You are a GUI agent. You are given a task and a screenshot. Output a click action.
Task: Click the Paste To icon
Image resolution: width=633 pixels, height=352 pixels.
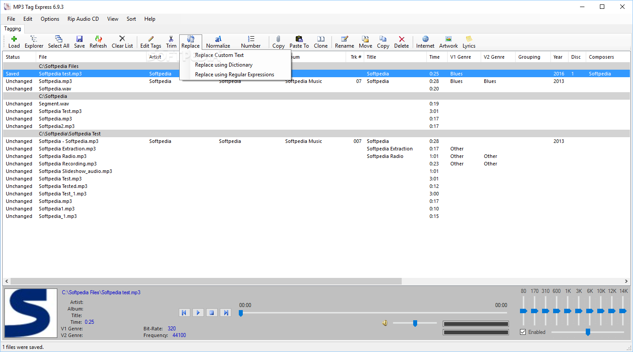click(x=299, y=42)
